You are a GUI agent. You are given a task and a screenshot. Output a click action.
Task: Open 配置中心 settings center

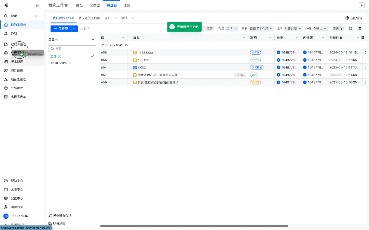(x=22, y=198)
